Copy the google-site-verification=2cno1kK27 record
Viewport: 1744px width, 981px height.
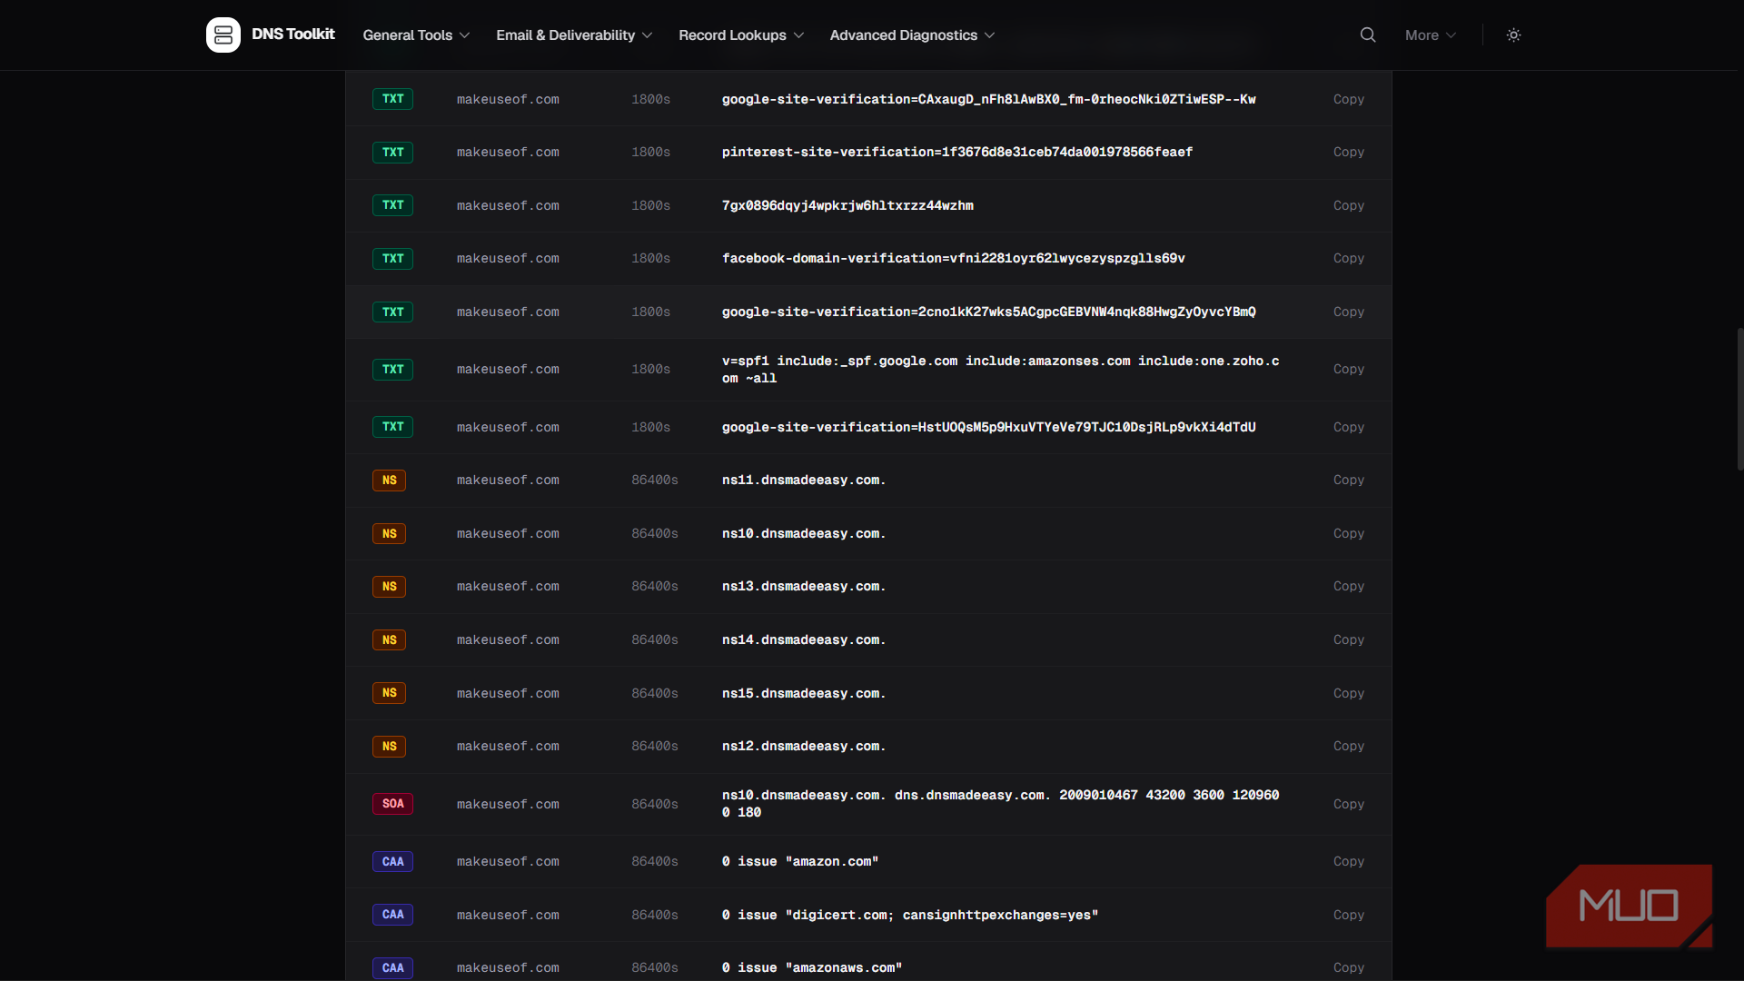tap(1348, 312)
